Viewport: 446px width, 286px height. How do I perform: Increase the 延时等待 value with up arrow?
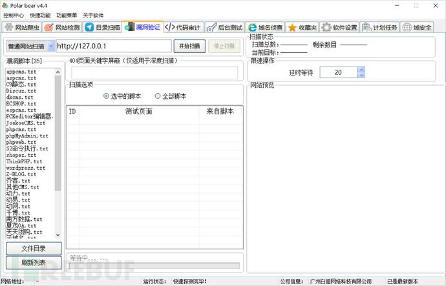click(x=361, y=70)
